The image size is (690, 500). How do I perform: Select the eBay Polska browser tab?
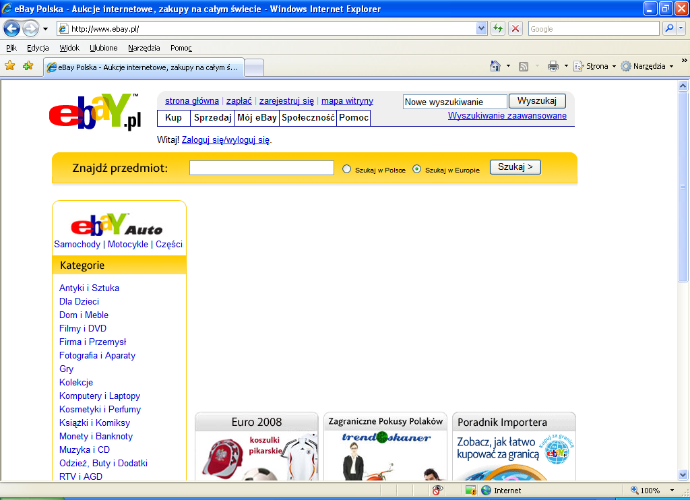tap(144, 67)
